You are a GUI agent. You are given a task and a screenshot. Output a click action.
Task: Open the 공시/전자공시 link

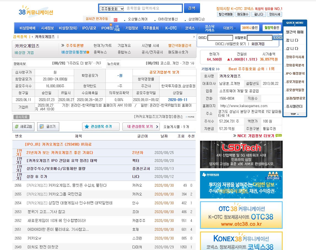pos(152,52)
